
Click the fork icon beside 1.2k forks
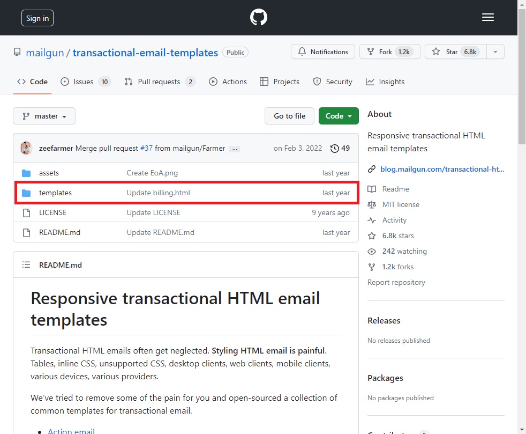(372, 267)
